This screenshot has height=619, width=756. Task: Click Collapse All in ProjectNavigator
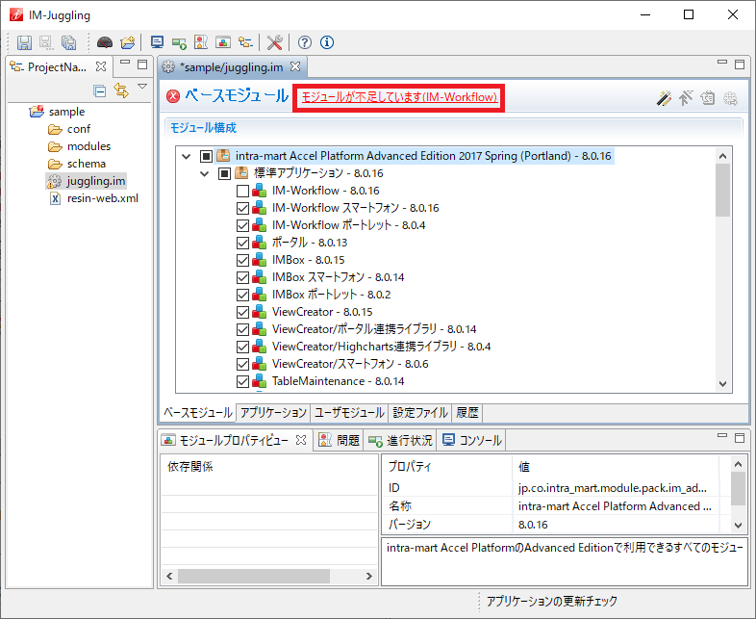[x=100, y=90]
